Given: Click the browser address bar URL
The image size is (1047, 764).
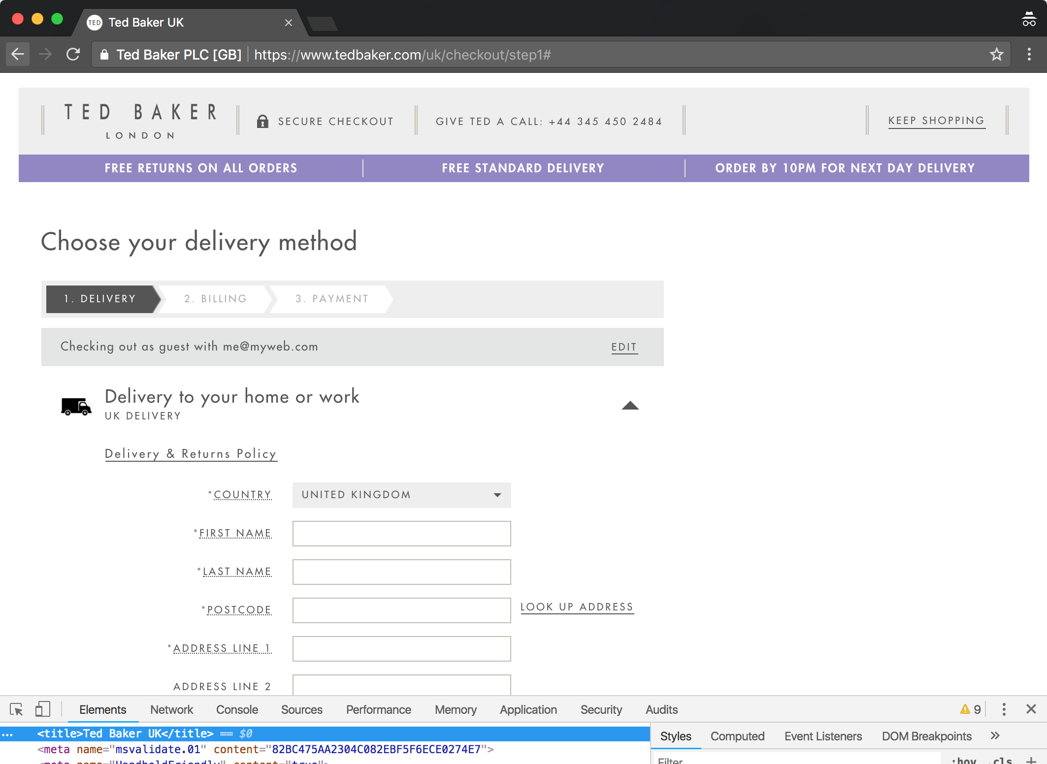Looking at the screenshot, I should 402,55.
